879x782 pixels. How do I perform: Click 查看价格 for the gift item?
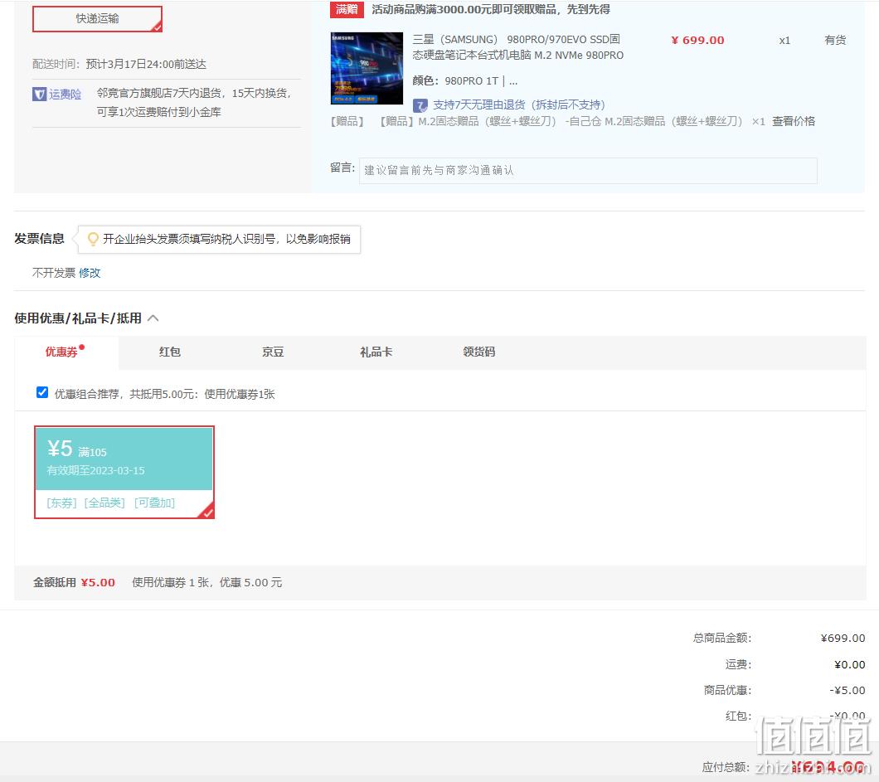pyautogui.click(x=794, y=121)
